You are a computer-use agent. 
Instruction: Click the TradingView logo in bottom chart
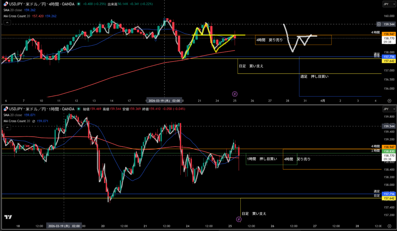pos(7,217)
